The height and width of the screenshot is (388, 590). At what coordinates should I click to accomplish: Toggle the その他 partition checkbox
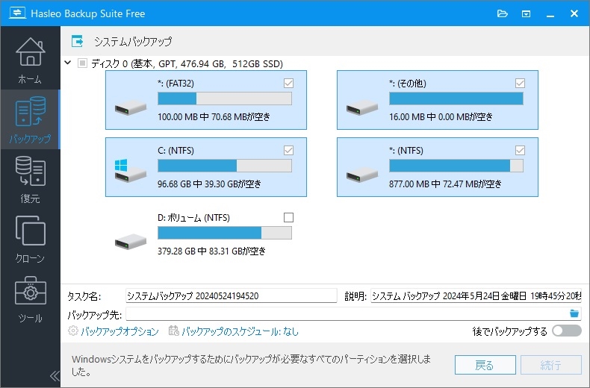[x=520, y=83]
